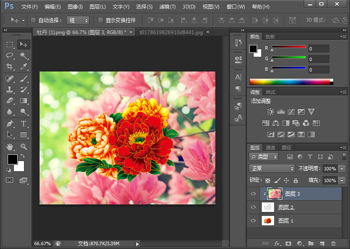Click the G value input field
Viewport: 350px width, 249px height.
[x=318, y=59]
